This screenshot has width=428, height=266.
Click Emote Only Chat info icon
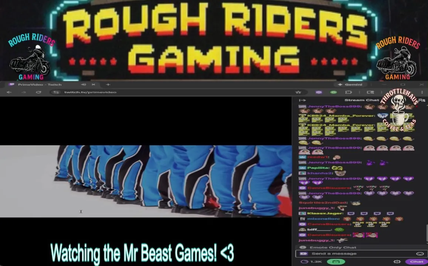pyautogui.click(x=303, y=248)
